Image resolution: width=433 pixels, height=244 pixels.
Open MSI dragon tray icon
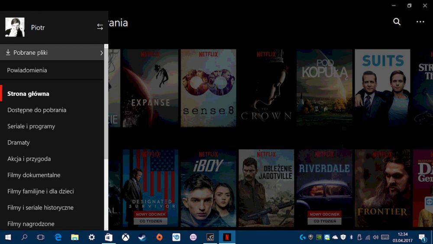(310, 237)
